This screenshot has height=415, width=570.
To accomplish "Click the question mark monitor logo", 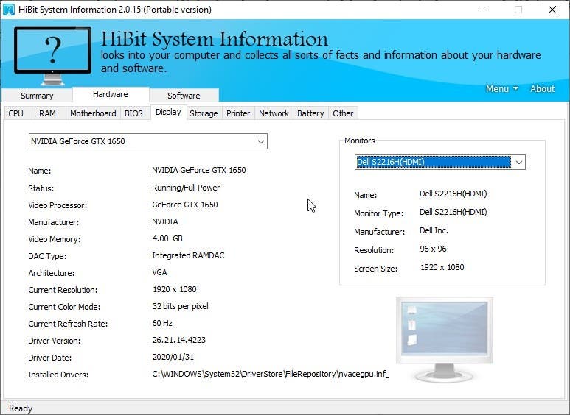I will 52,53.
